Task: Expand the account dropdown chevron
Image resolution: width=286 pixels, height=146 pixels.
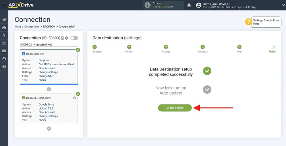Action: [284, 5]
